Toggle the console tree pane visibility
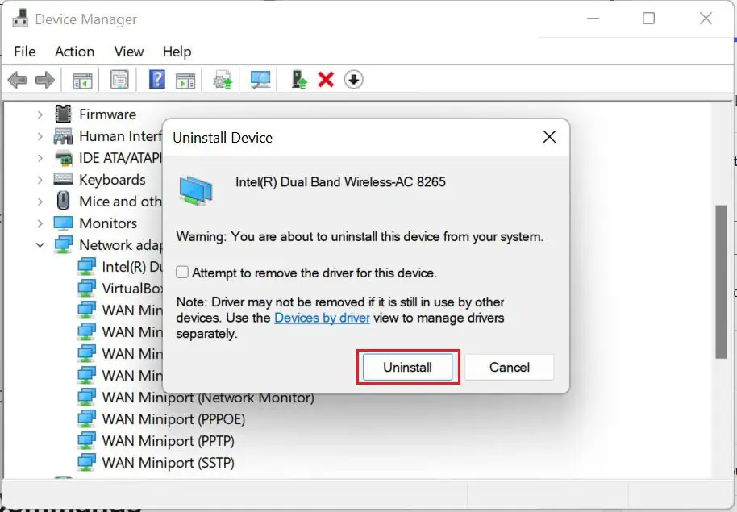 [x=81, y=79]
